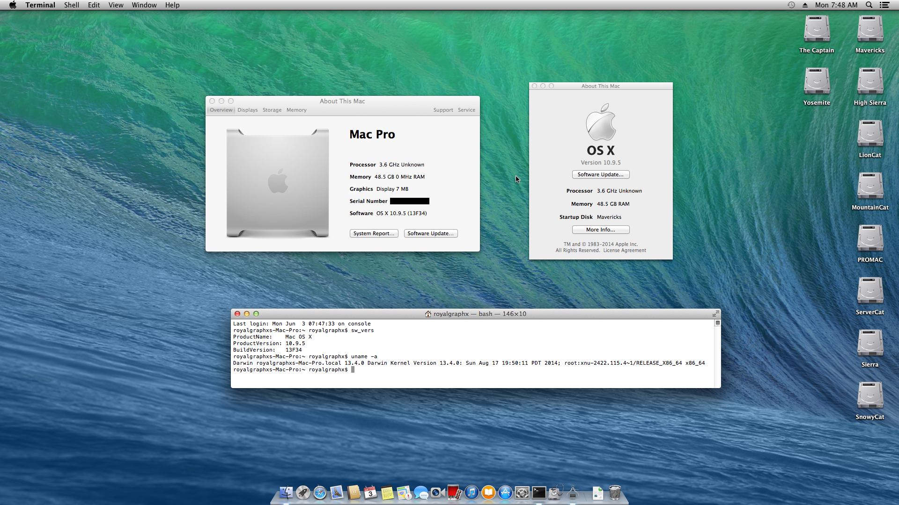Select the PROMAC drive icon
This screenshot has width=899, height=505.
pos(870,238)
